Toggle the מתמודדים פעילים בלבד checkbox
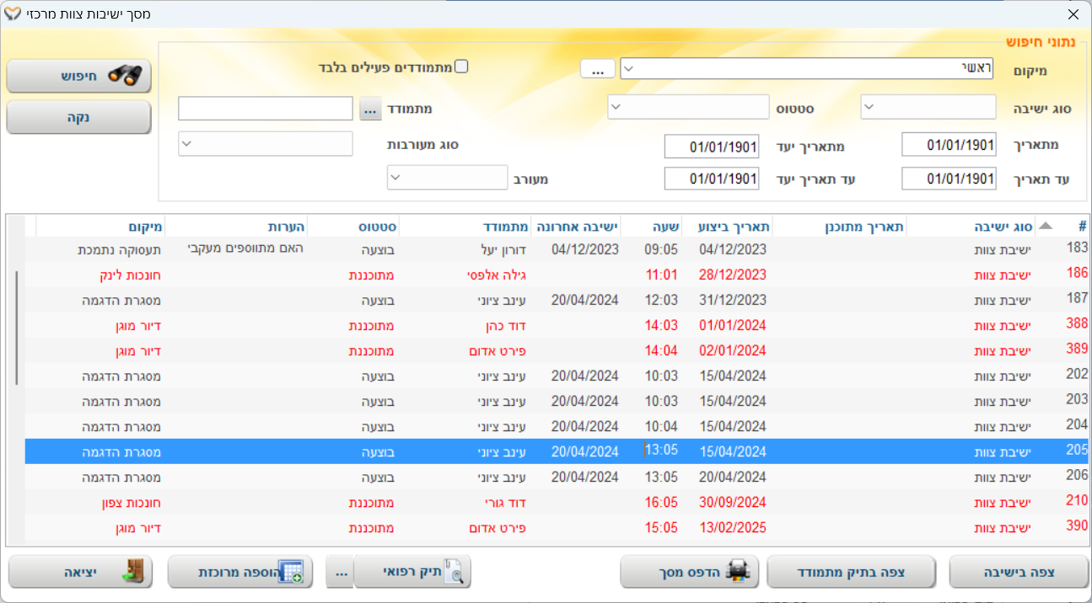 (461, 67)
